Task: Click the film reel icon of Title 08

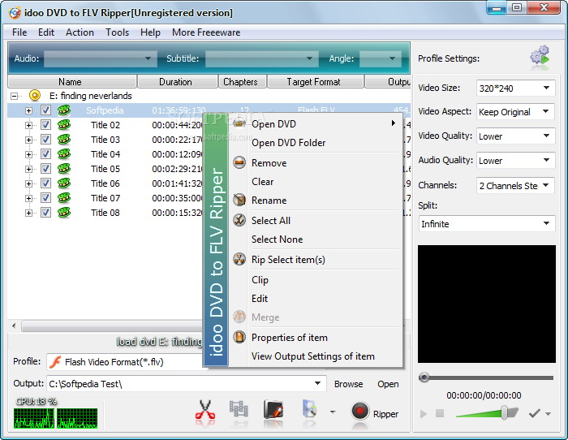Action: pyautogui.click(x=64, y=213)
